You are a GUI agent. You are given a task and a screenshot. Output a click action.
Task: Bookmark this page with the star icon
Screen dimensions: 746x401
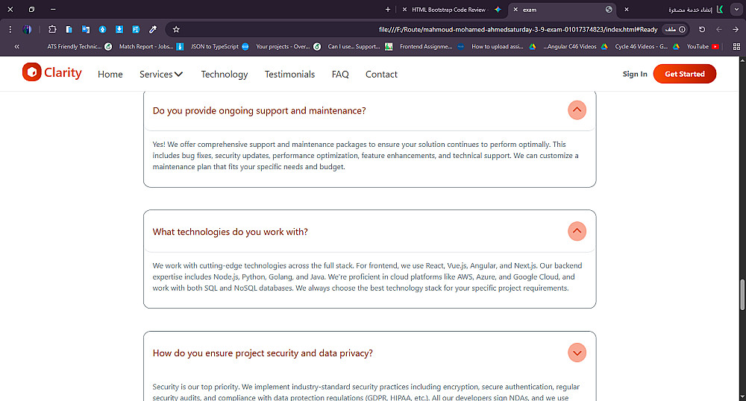click(x=176, y=30)
